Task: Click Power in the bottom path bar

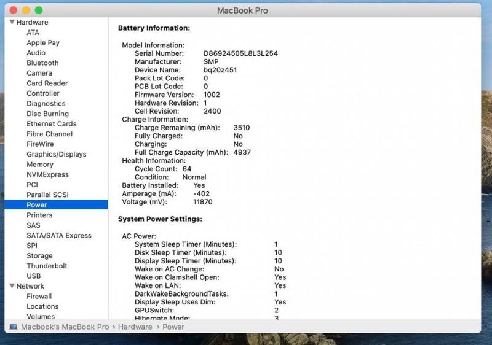Action: (173, 327)
